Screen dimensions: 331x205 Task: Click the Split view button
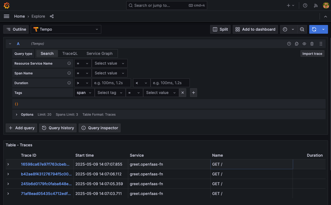click(220, 29)
